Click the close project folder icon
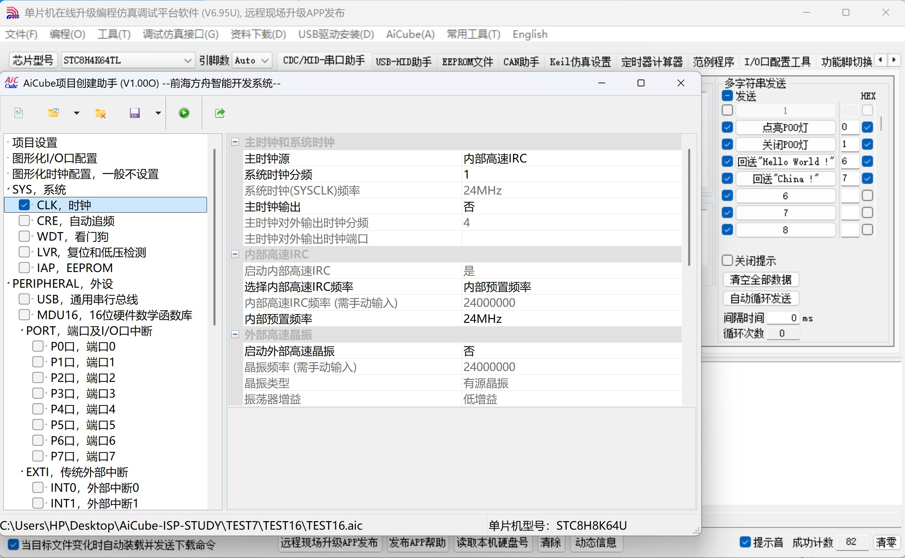 [x=100, y=113]
